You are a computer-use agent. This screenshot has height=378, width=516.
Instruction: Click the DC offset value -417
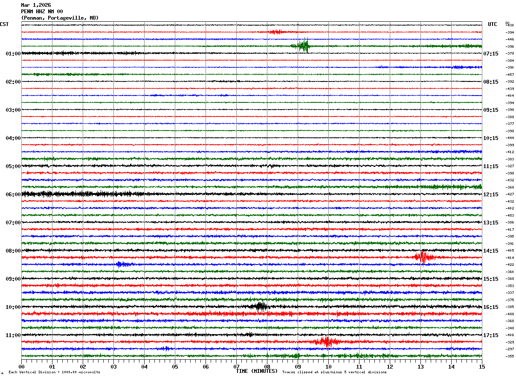[510, 230]
